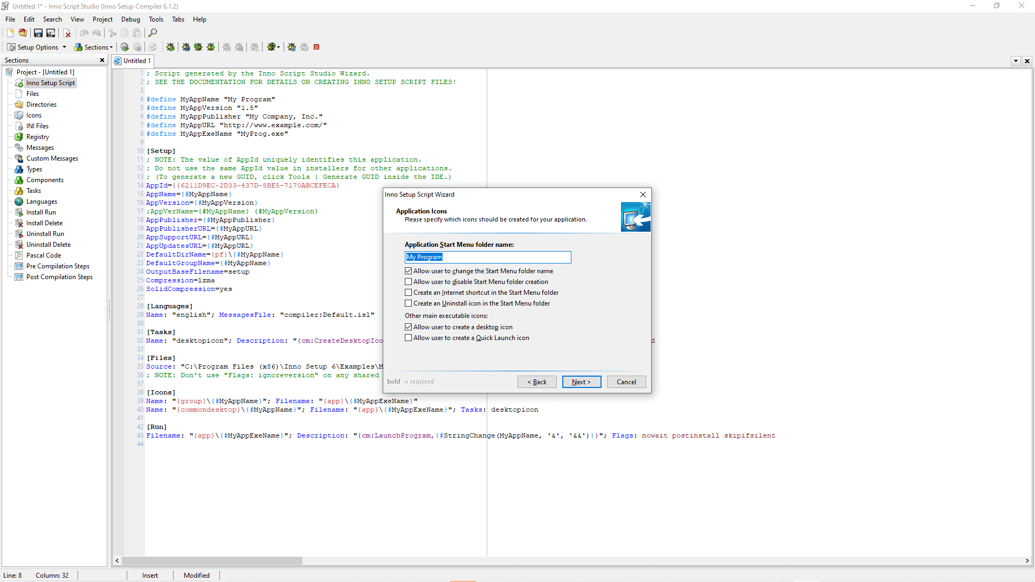The height and width of the screenshot is (582, 1035).
Task: Open the Project menu
Action: click(102, 19)
